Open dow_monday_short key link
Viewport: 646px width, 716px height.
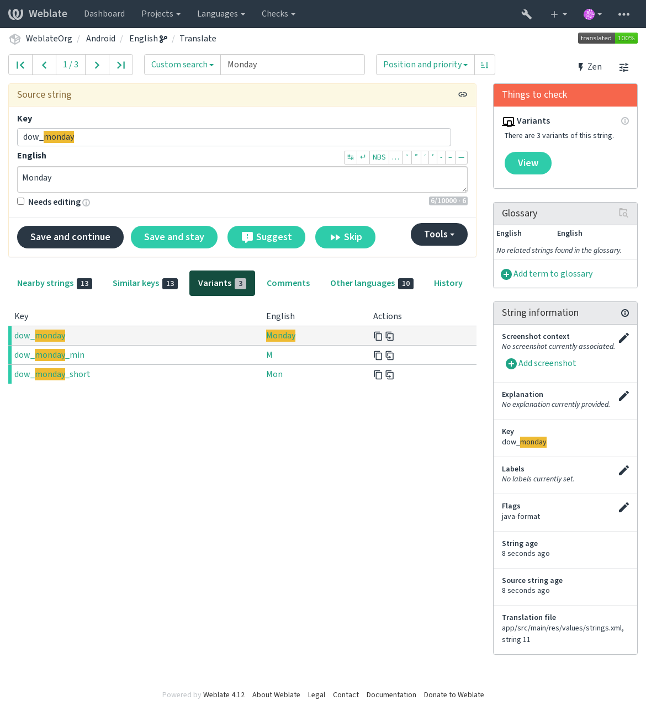[x=52, y=374]
